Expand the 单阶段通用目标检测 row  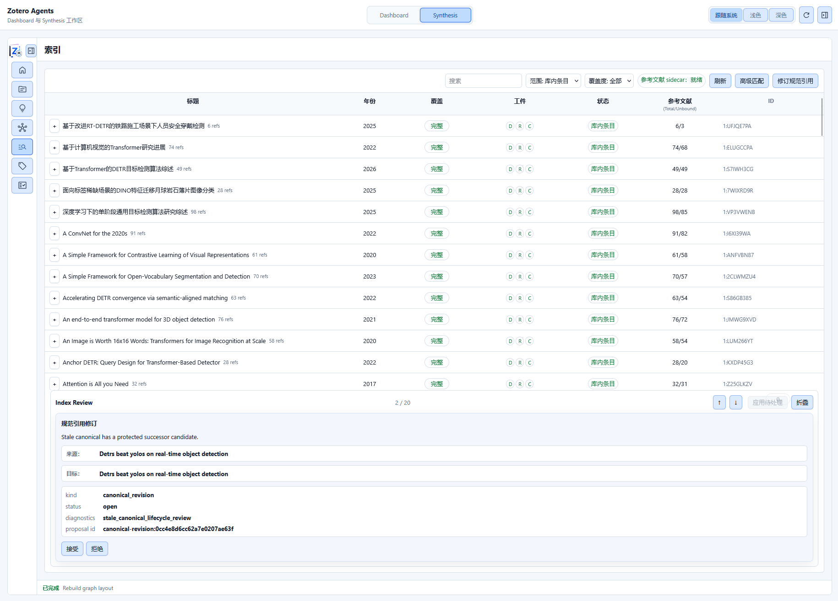[54, 212]
